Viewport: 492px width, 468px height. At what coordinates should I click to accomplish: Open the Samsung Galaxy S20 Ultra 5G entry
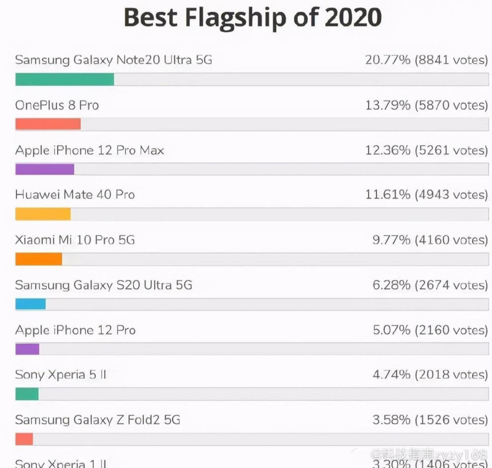pyautogui.click(x=103, y=285)
